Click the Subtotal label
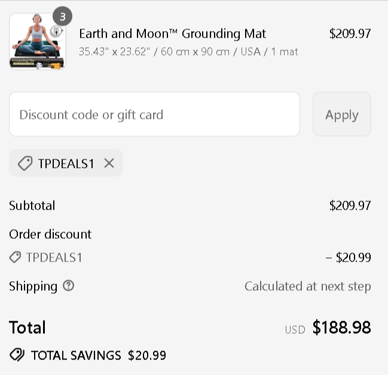The height and width of the screenshot is (375, 388). [32, 205]
